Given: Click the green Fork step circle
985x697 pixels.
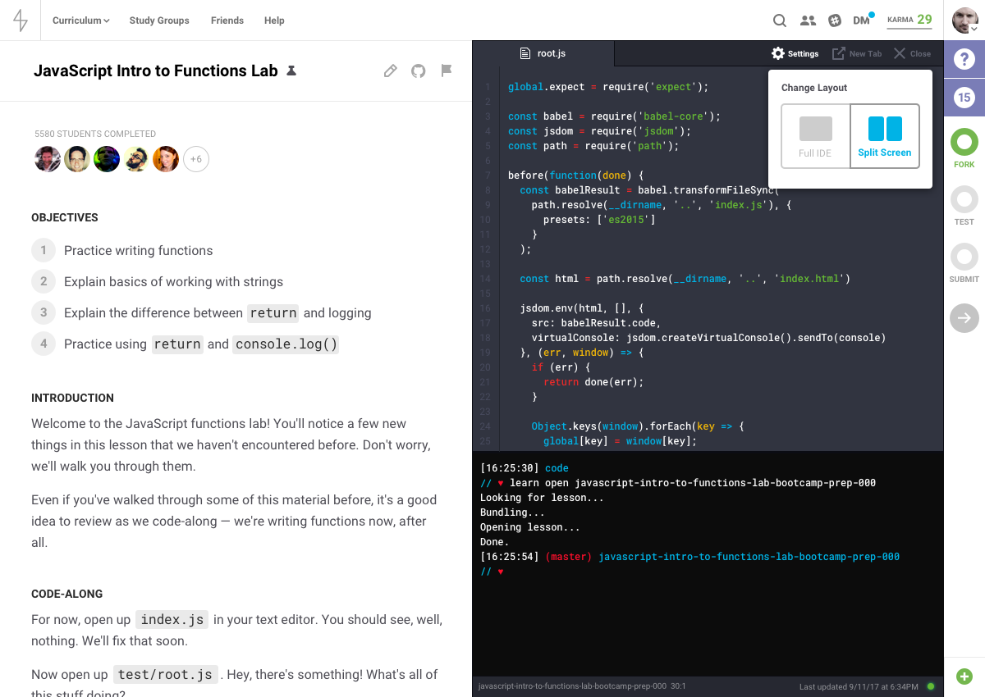Looking at the screenshot, I should click(964, 142).
